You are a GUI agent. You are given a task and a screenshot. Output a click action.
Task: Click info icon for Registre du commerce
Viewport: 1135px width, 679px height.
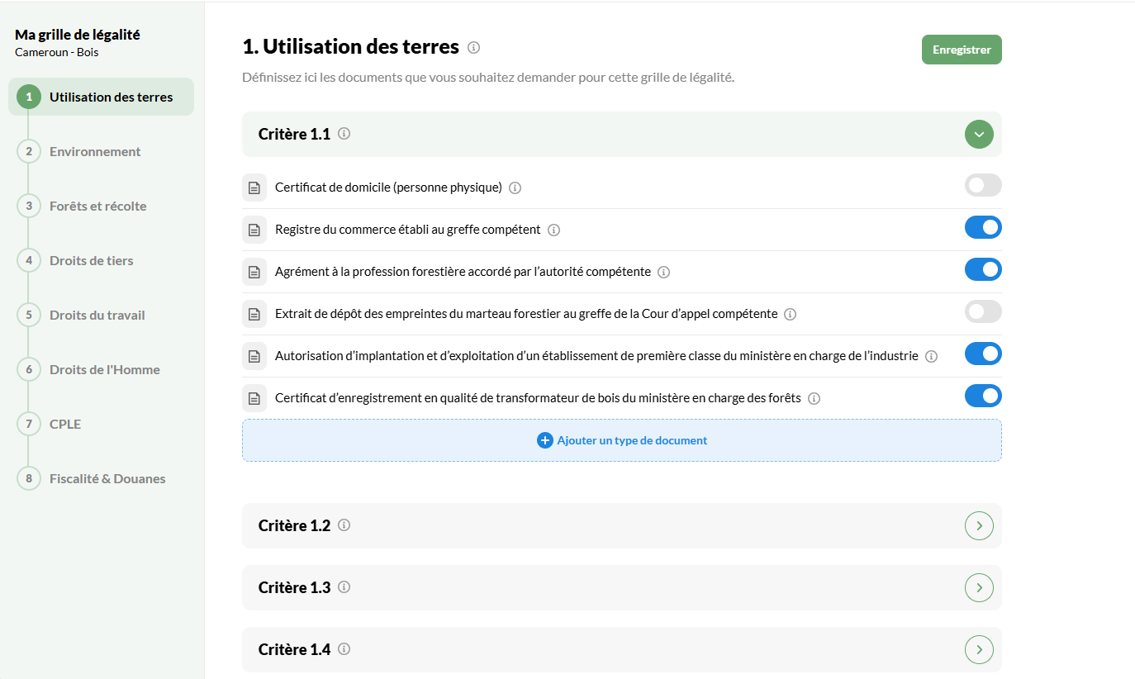click(554, 230)
